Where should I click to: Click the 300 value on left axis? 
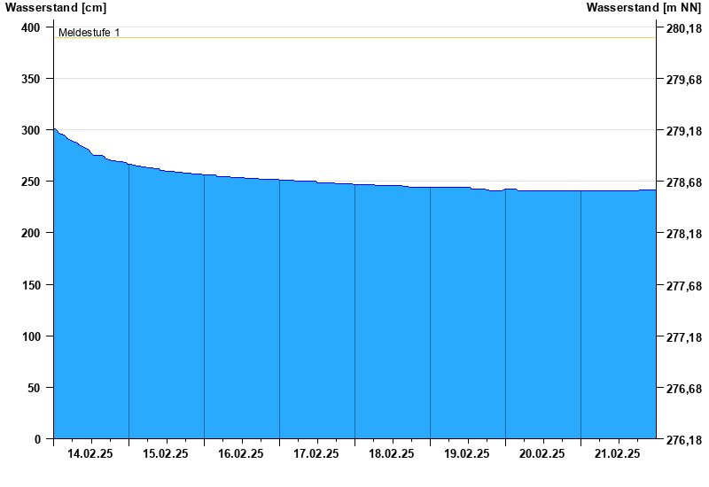pyautogui.click(x=31, y=130)
